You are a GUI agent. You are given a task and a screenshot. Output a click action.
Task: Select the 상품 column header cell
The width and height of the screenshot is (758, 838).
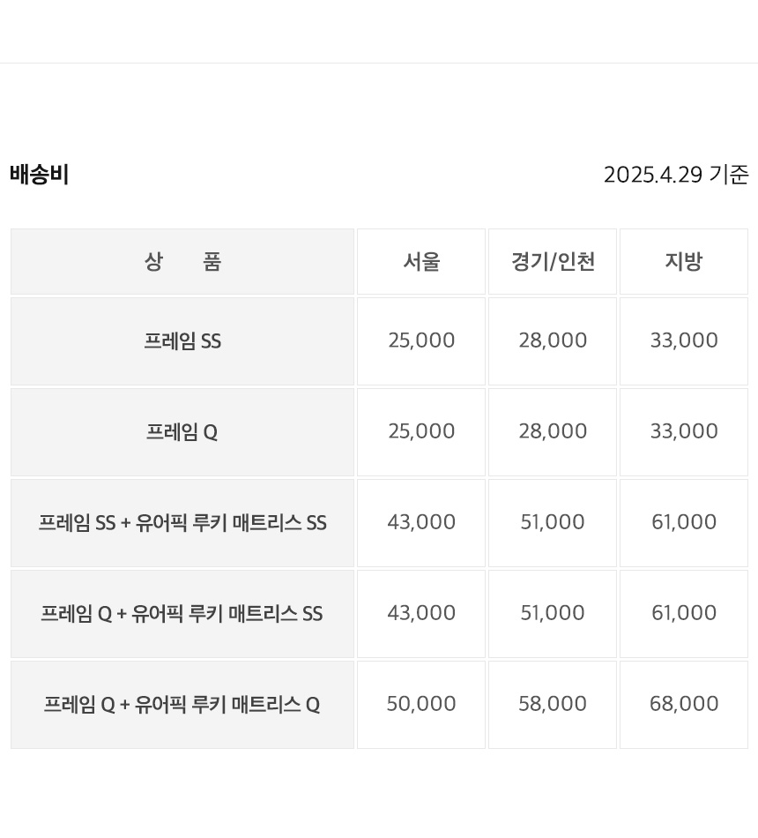tap(182, 262)
